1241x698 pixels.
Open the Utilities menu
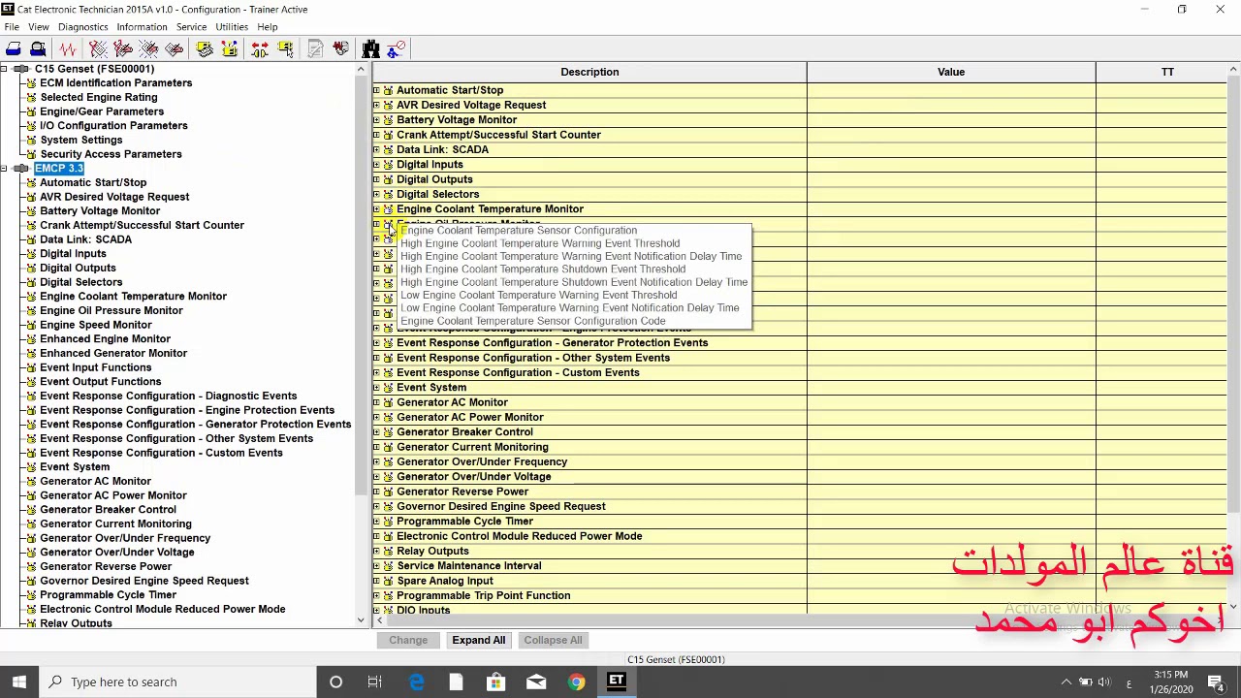pyautogui.click(x=231, y=27)
